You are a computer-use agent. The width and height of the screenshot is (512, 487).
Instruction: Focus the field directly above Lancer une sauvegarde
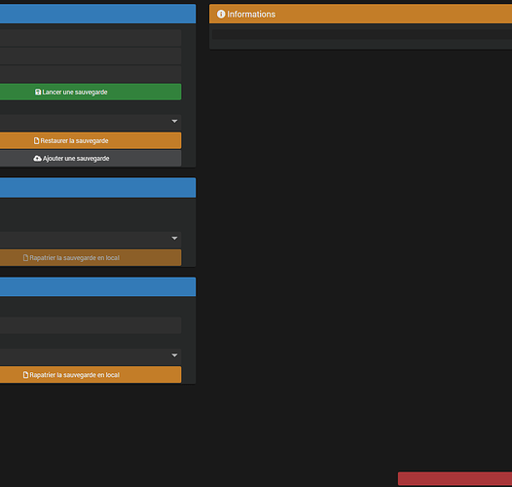pos(91,74)
